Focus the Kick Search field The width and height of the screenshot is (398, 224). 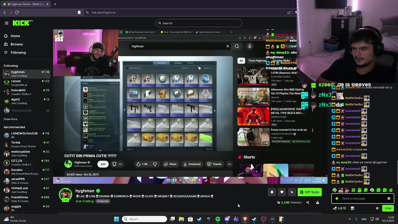click(199, 23)
